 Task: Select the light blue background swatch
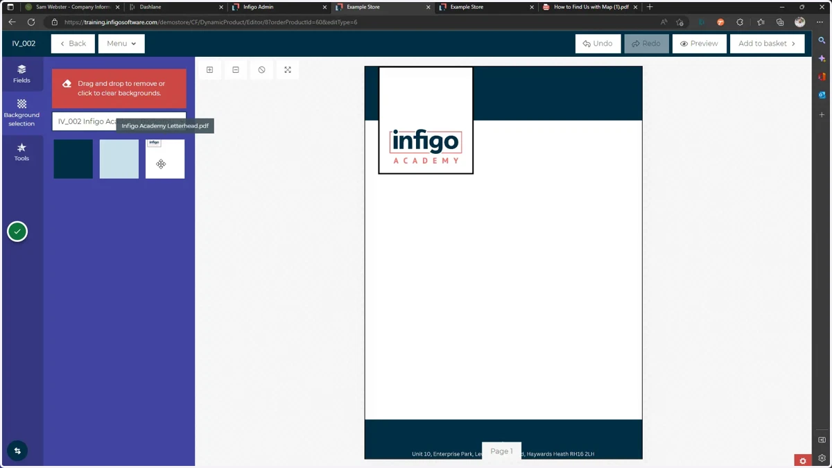(119, 159)
